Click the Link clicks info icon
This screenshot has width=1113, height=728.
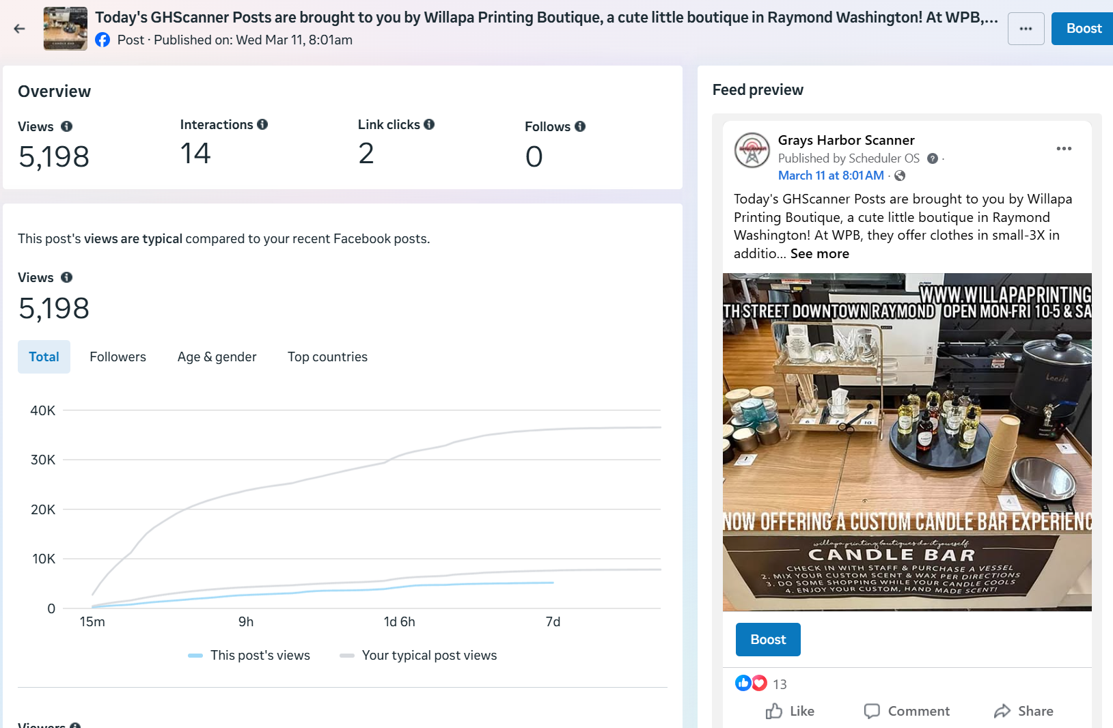click(429, 124)
